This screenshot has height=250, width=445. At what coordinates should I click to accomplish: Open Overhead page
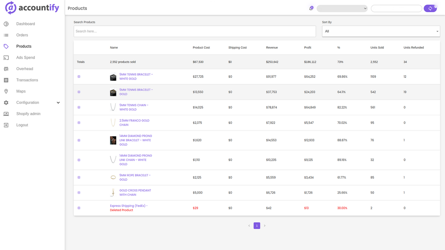(x=25, y=69)
